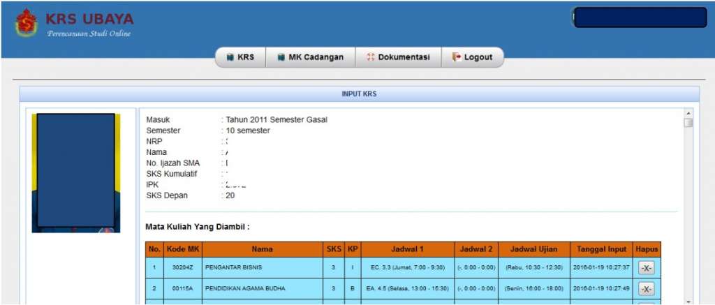
Task: Click the Jadwal Ujian column header
Action: [533, 249]
